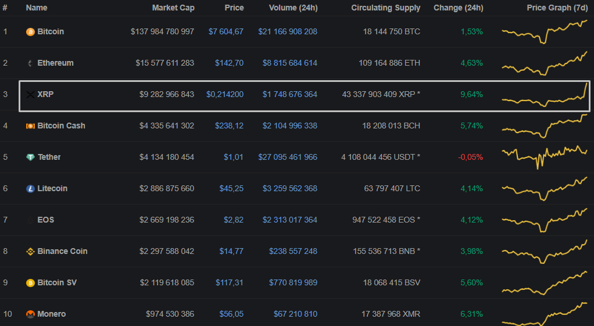
Task: Open the XRP name link
Action: [x=45, y=94]
